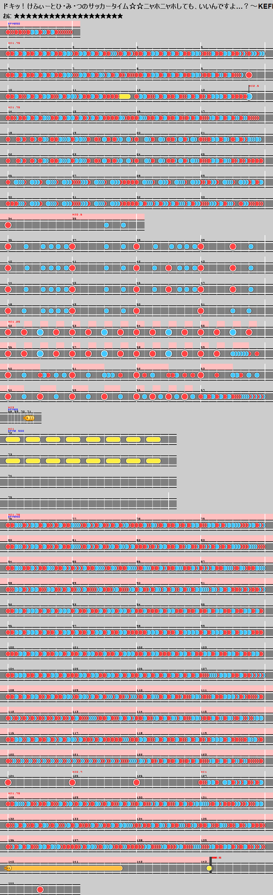Click the BPM250 label above measure 1
The height and width of the screenshot is (895, 273).
(x=14, y=24)
